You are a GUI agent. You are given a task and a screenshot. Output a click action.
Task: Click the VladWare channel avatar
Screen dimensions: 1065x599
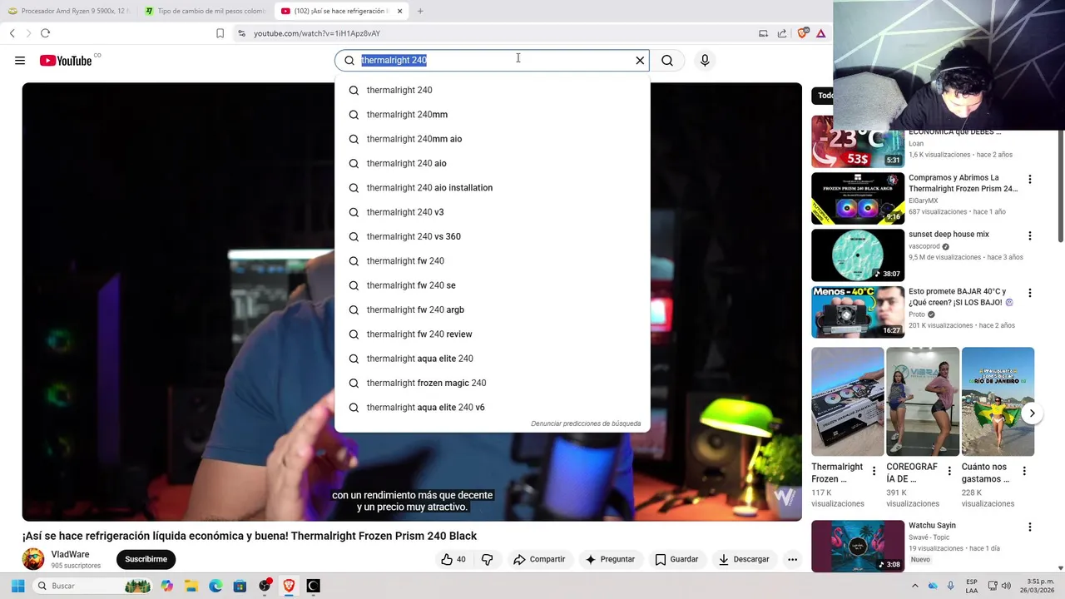(x=33, y=559)
